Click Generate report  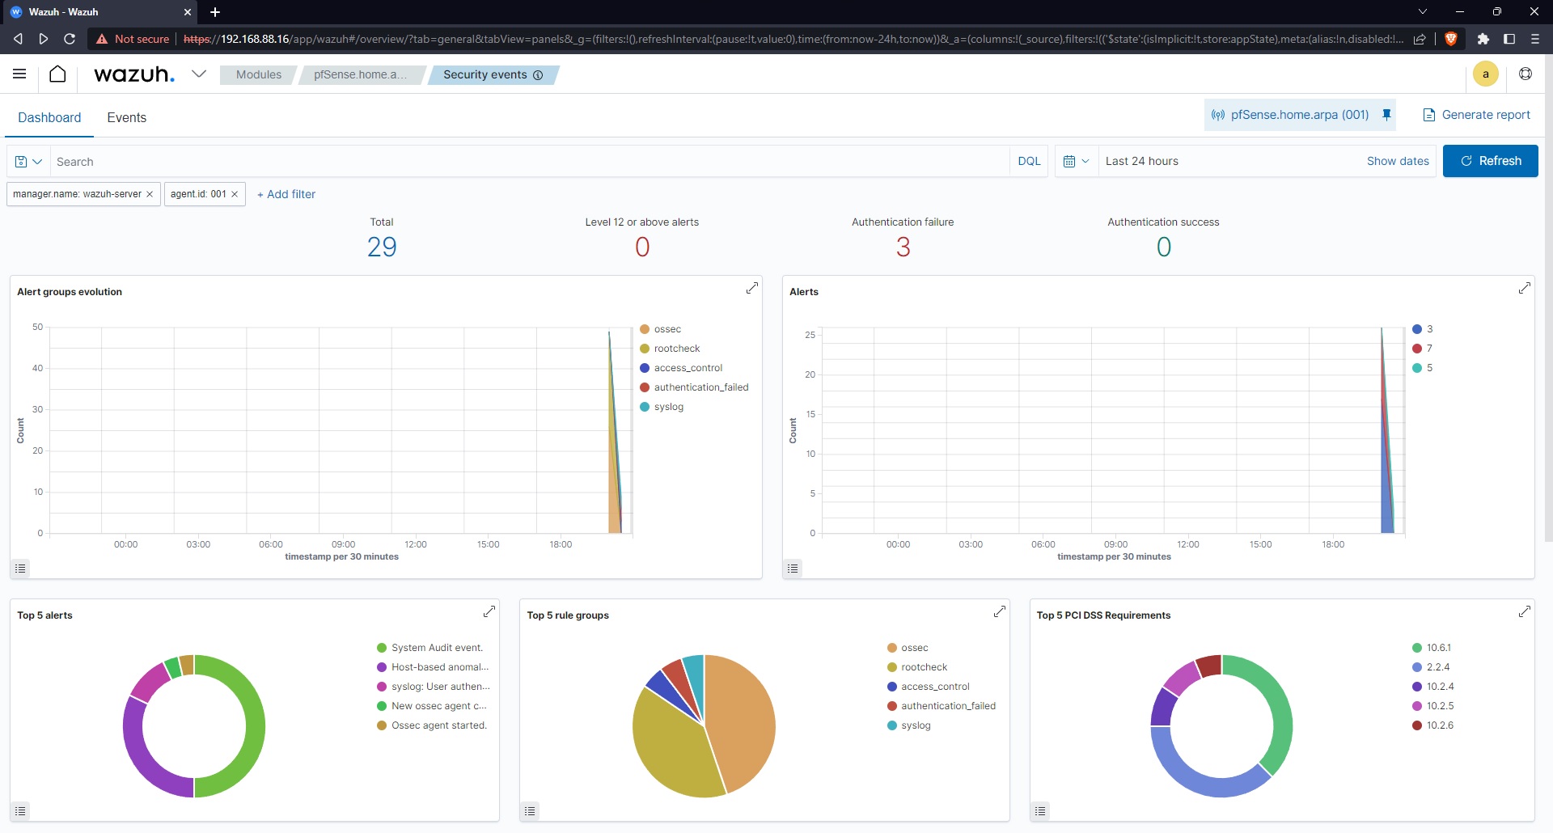pyautogui.click(x=1477, y=115)
